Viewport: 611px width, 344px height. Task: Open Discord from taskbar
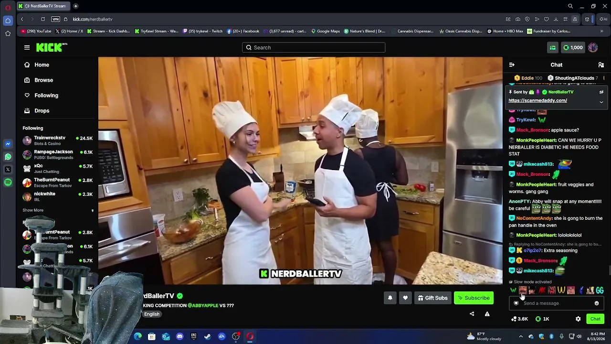click(179, 336)
